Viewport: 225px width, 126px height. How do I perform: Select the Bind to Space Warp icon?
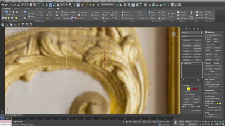[18, 5]
